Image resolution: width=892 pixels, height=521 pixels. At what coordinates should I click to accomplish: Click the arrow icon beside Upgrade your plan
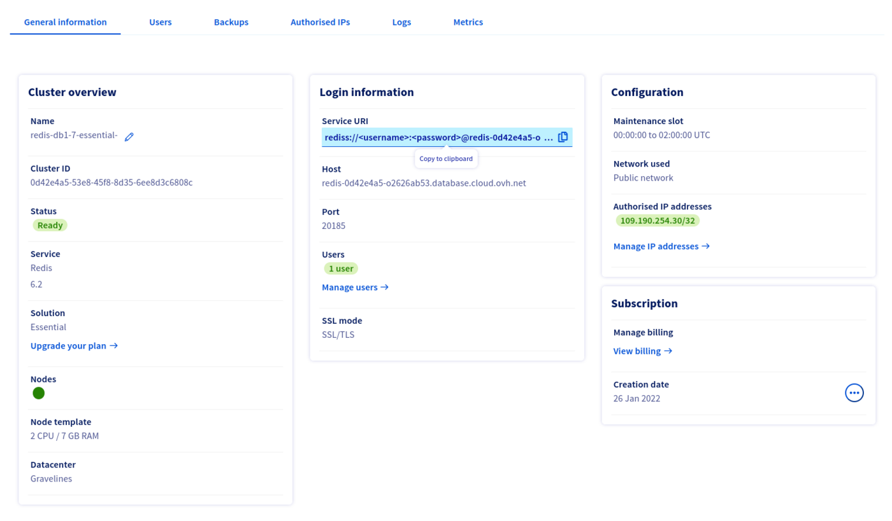point(114,345)
